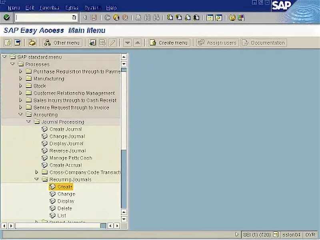Click the yellow Exit icon
The width and height of the screenshot is (320, 240).
pyautogui.click(x=116, y=18)
